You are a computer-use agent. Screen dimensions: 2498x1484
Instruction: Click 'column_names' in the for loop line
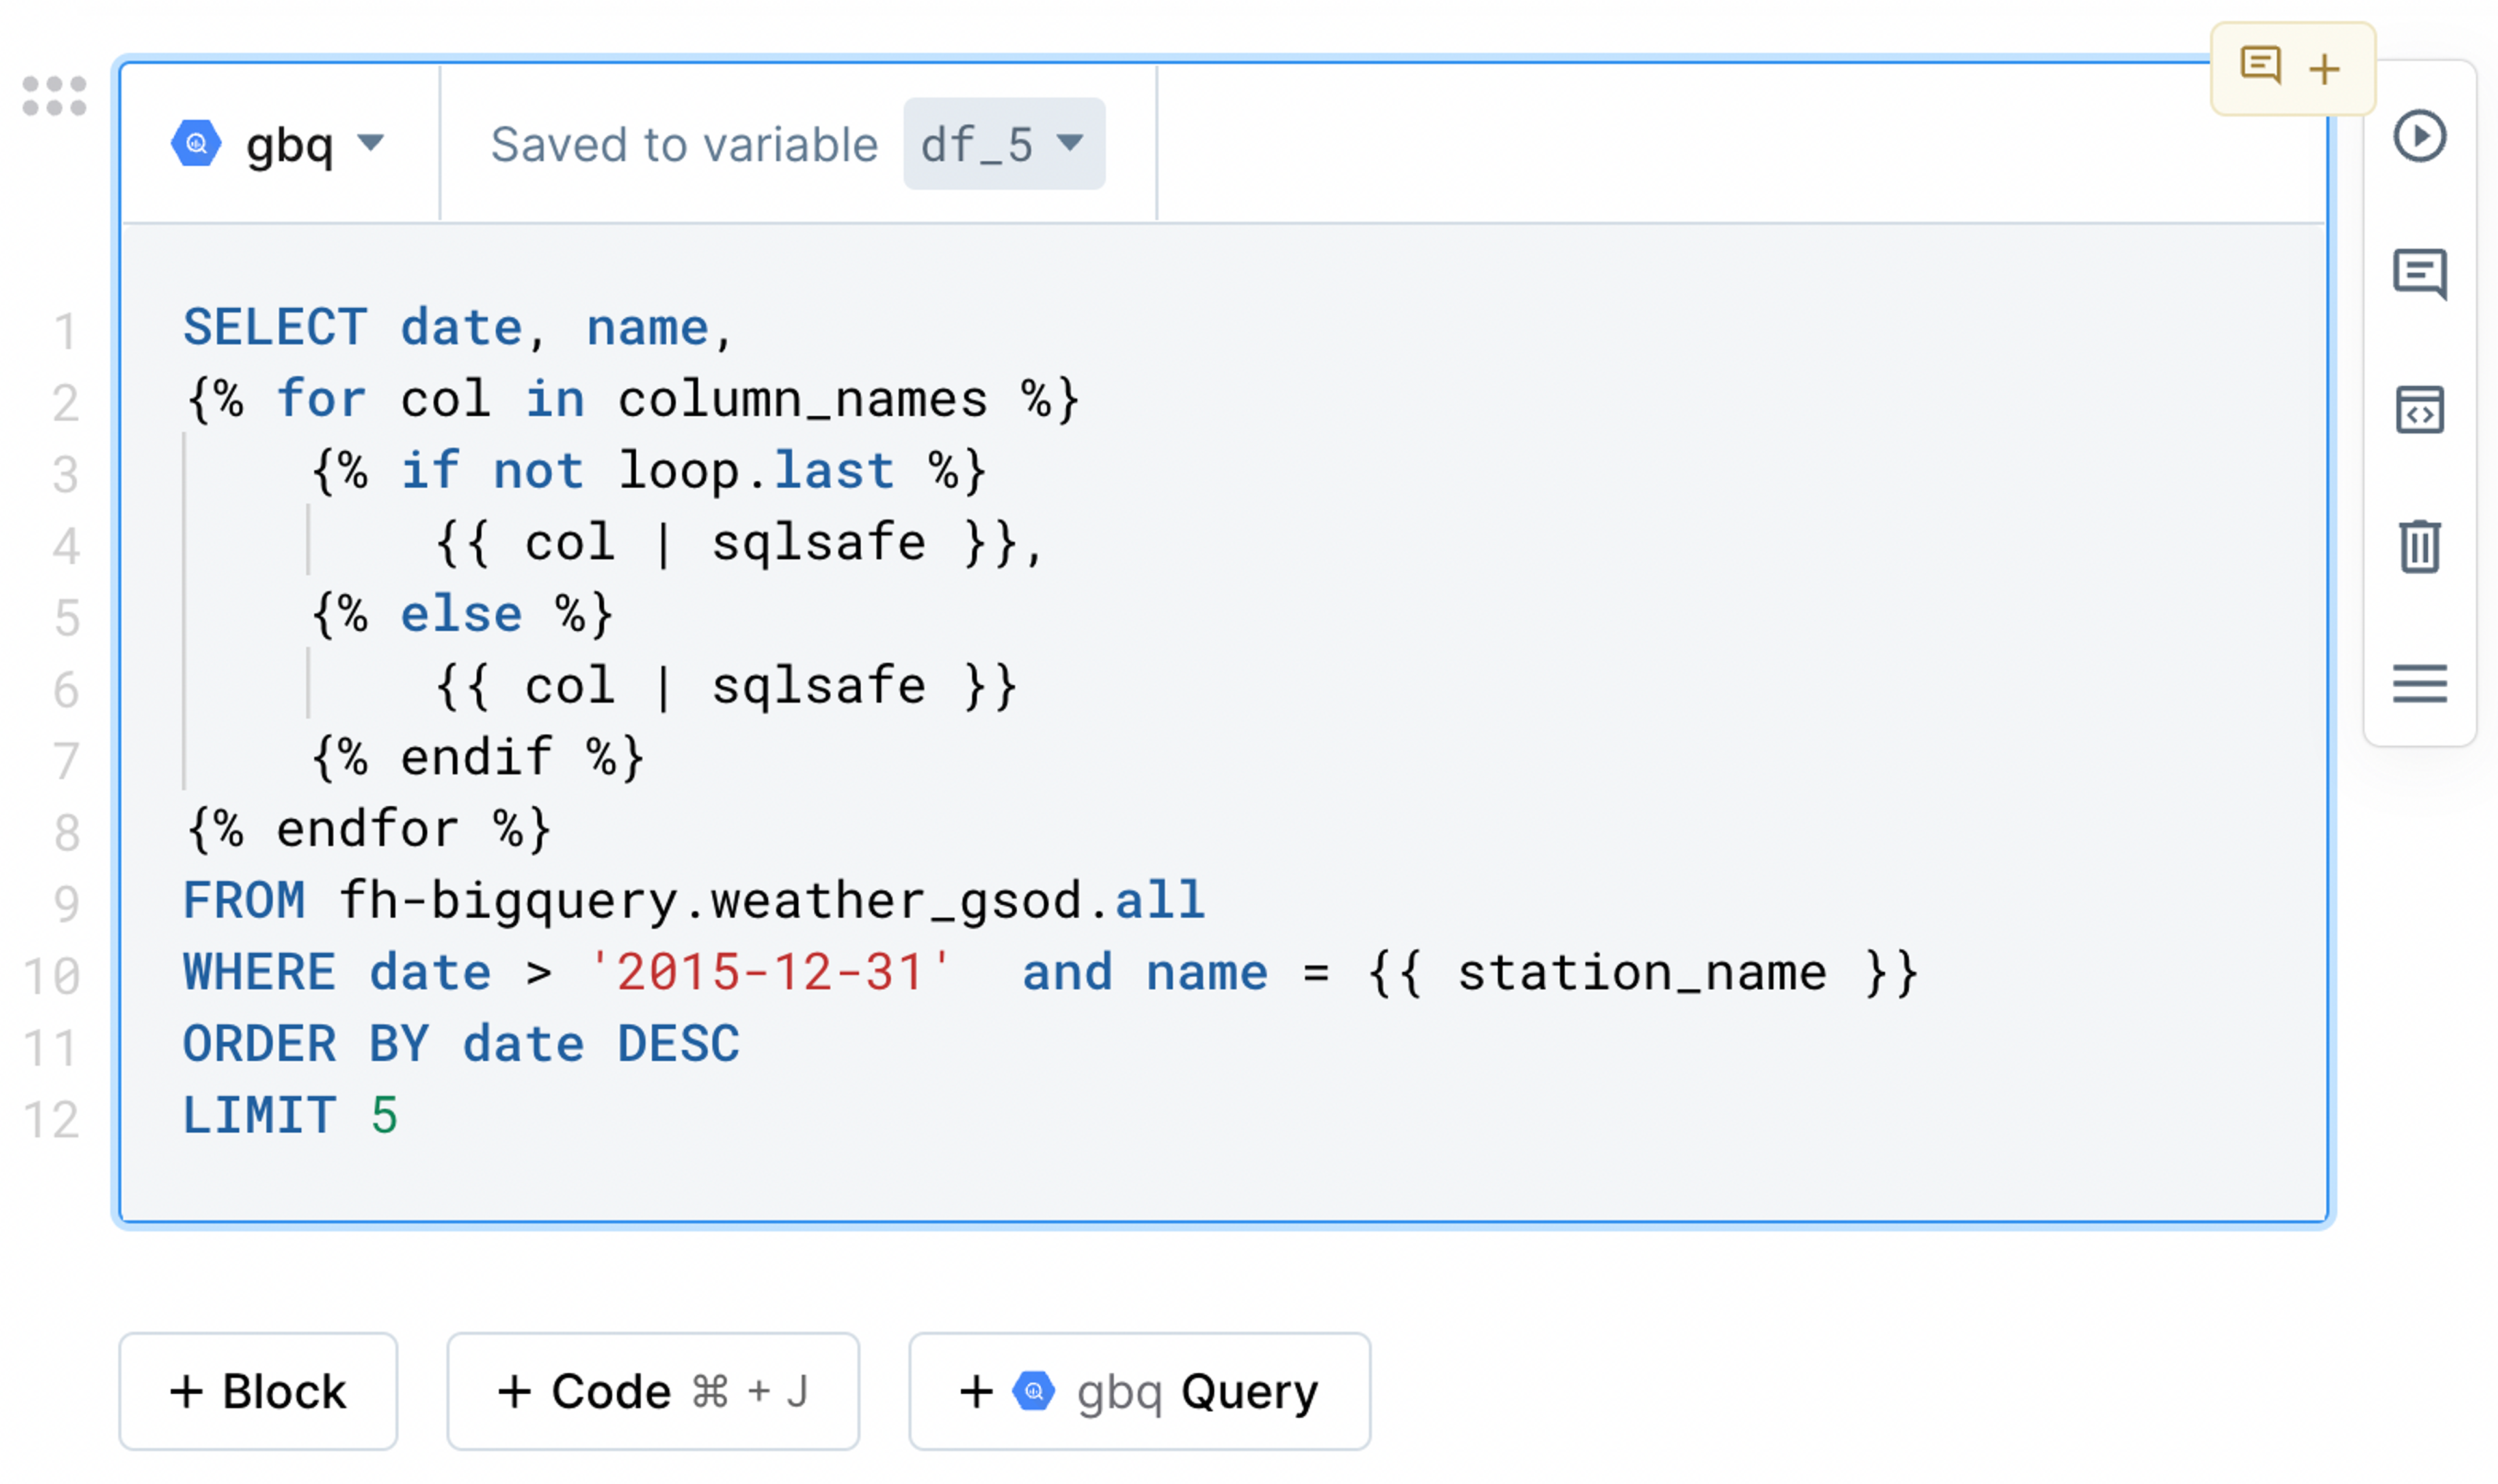click(802, 400)
